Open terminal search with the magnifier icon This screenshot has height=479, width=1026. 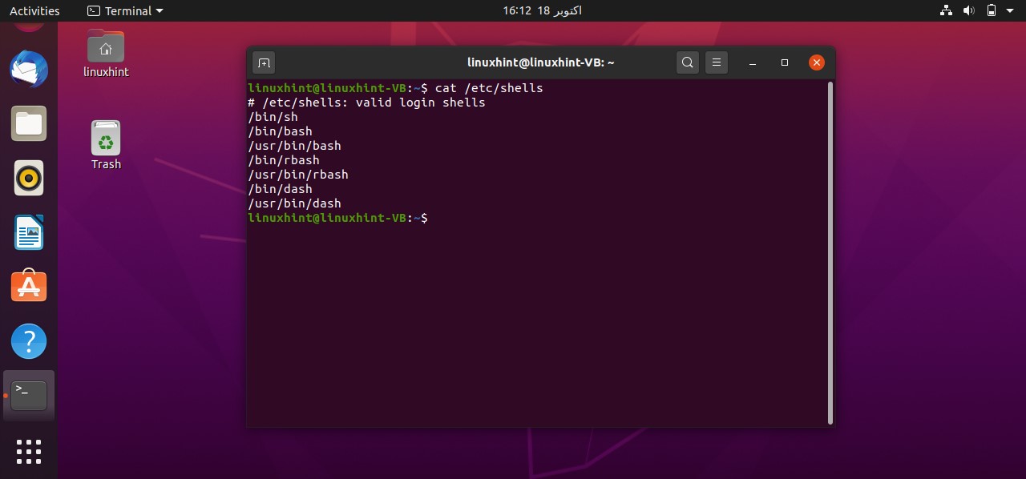[x=687, y=62]
